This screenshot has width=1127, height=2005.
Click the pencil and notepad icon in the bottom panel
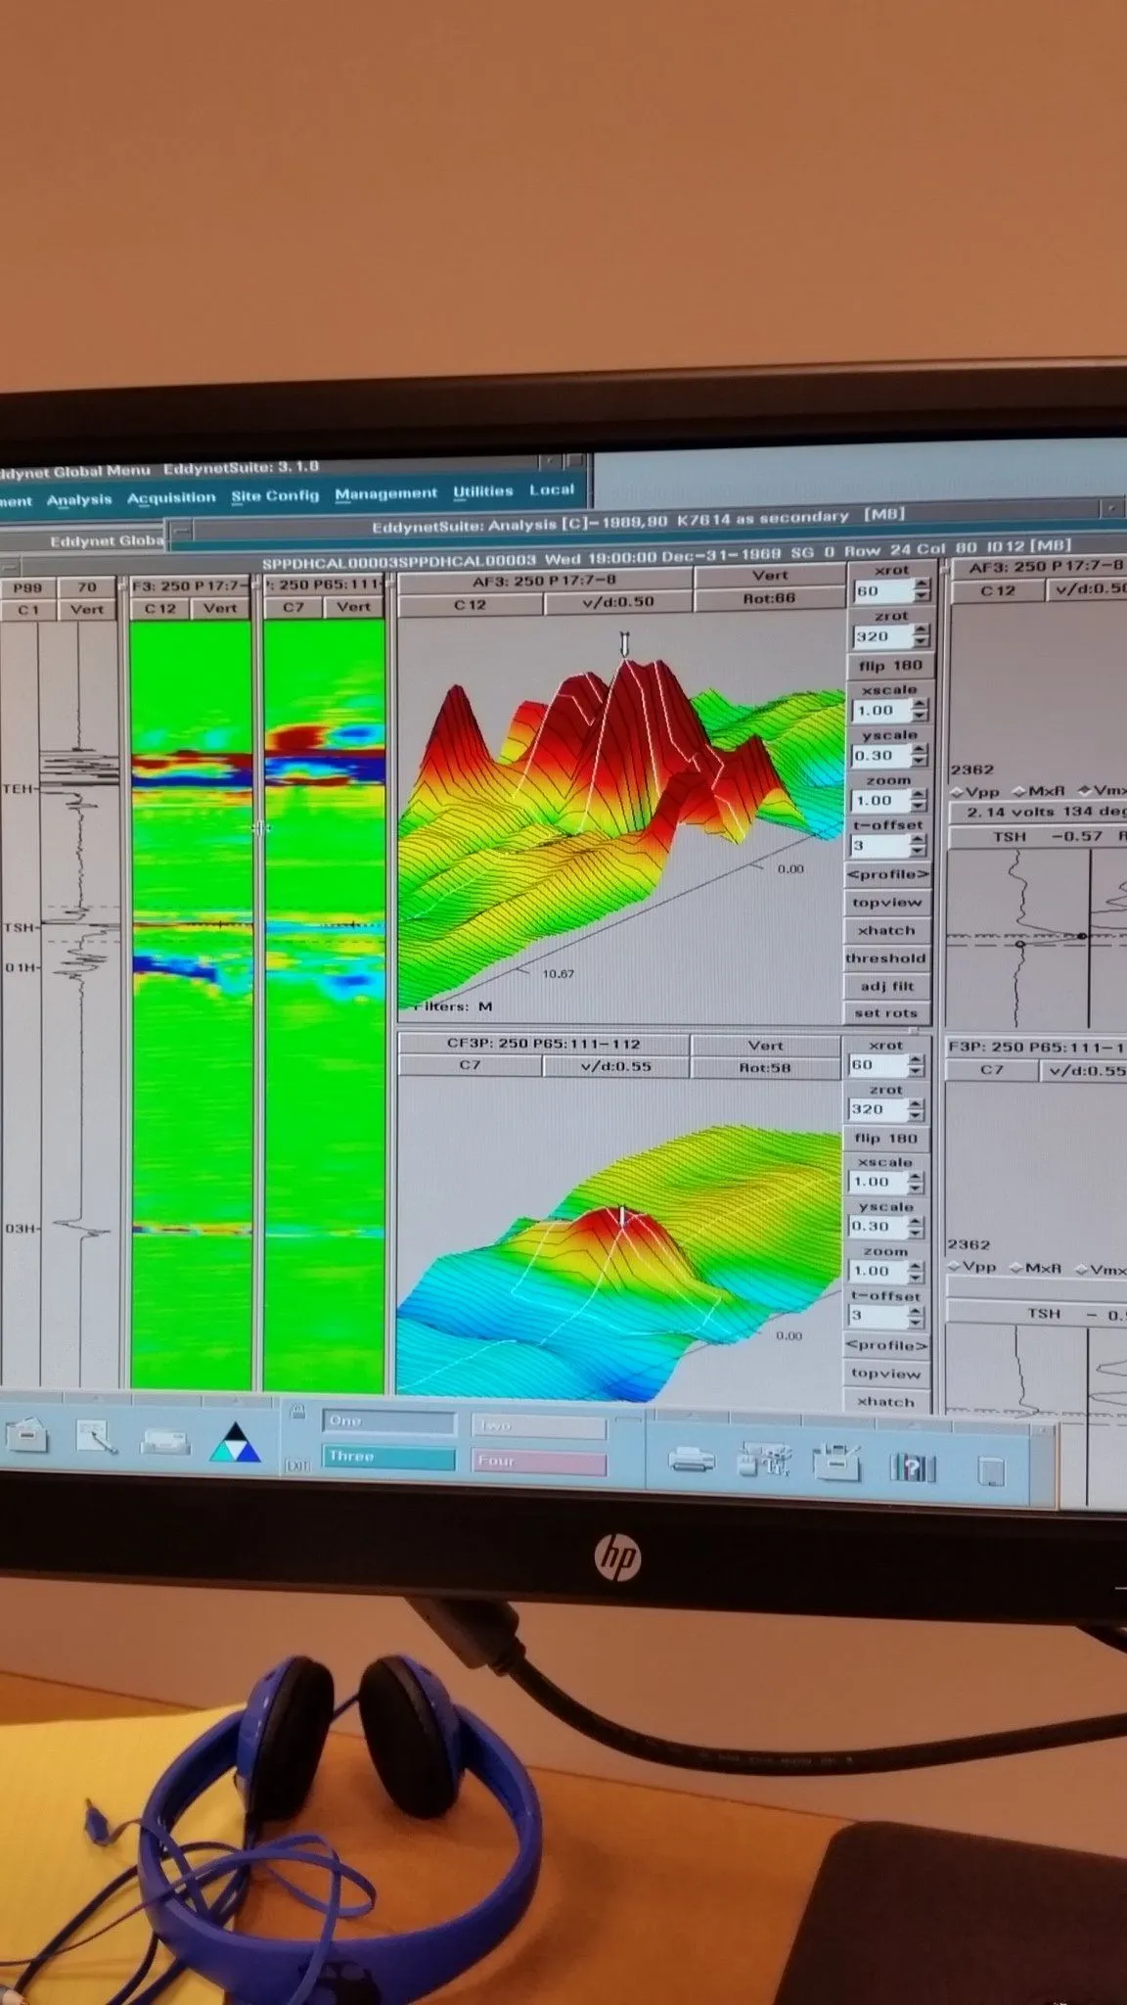(96, 1438)
